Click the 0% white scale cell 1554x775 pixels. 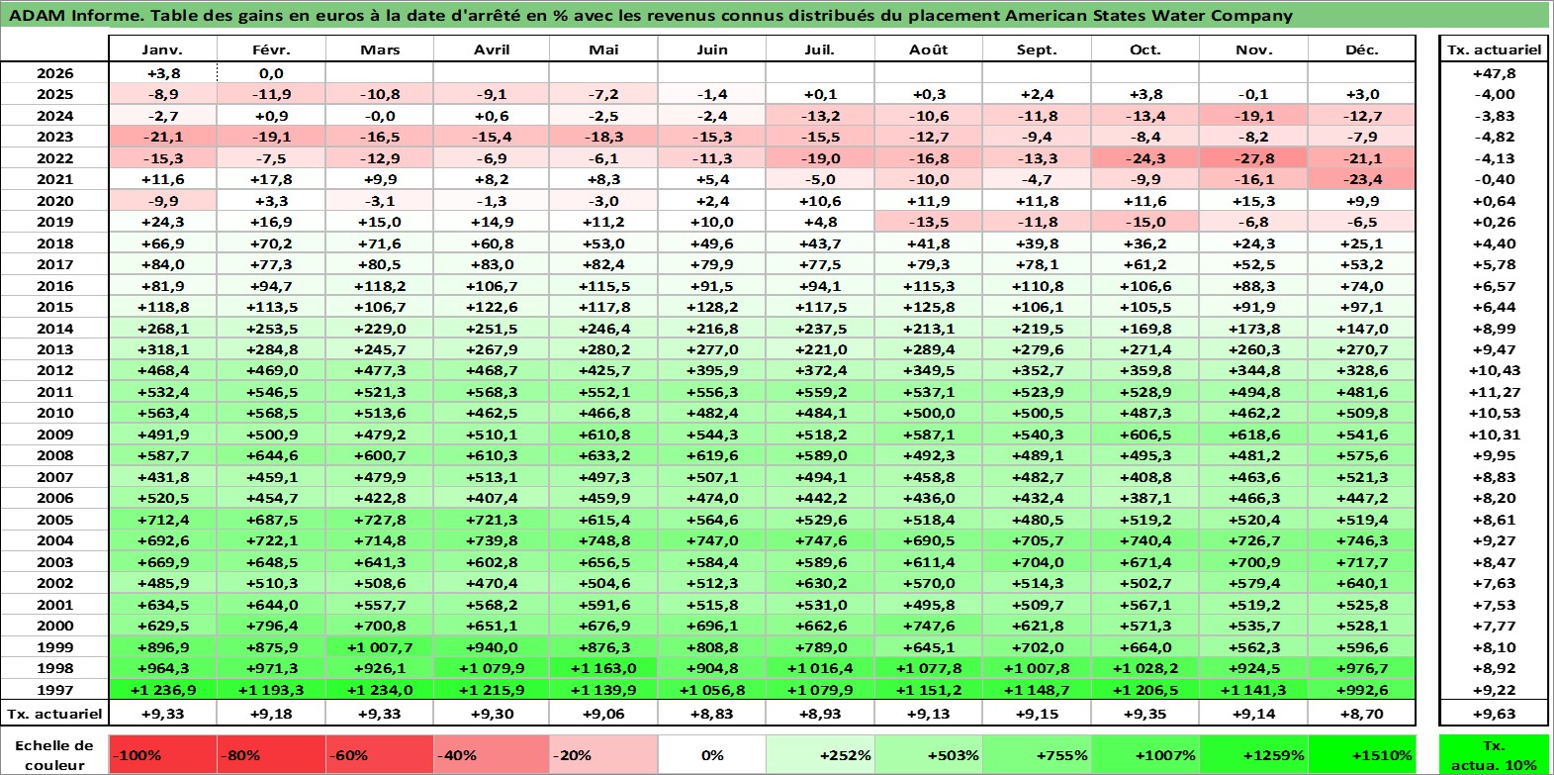712,754
